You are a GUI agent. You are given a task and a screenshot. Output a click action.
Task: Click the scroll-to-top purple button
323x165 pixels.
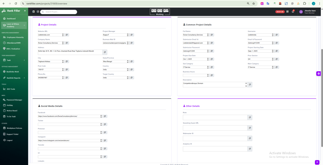[317, 162]
